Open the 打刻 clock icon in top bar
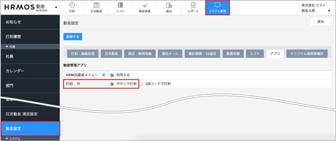Screen dimensions: 336x141 click(72, 5)
